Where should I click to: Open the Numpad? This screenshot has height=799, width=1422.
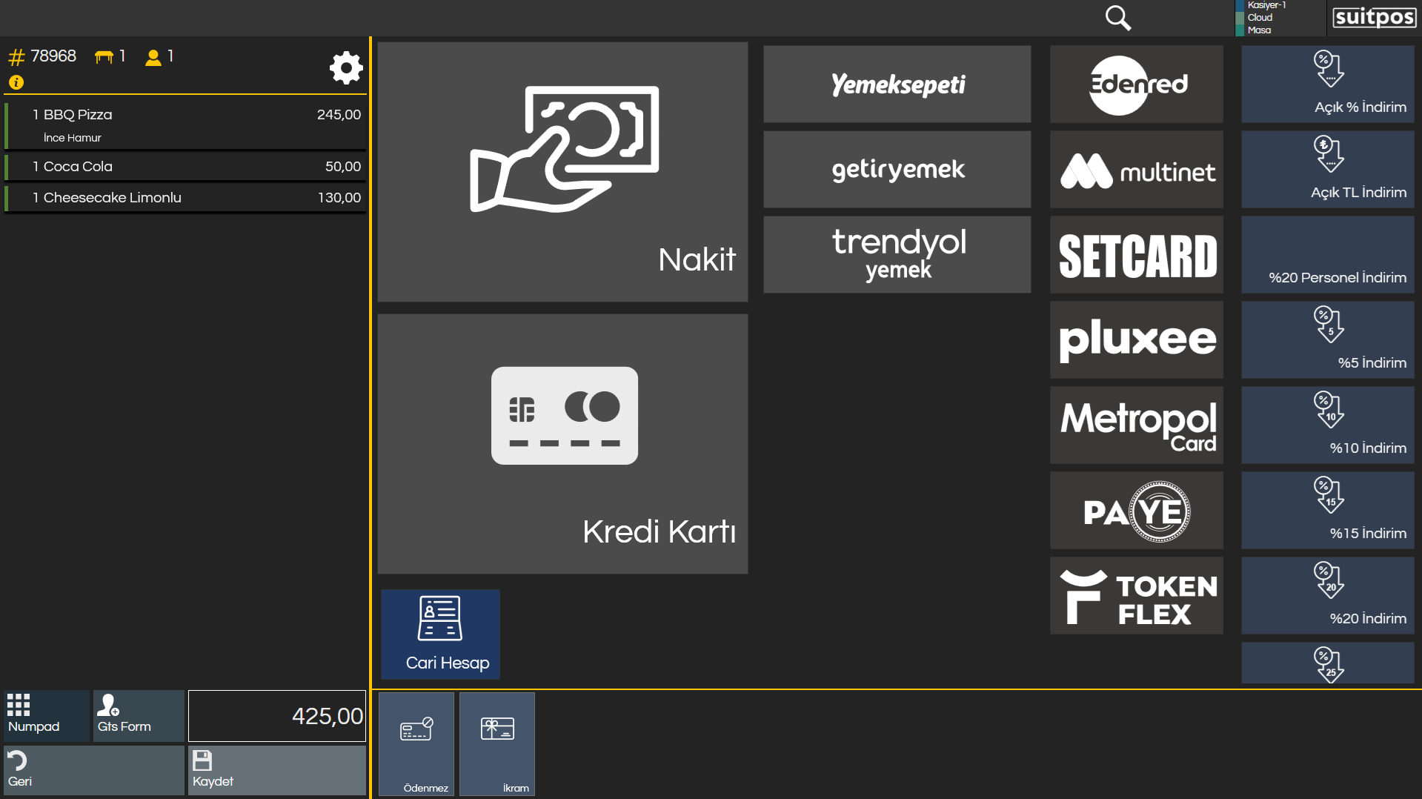click(x=47, y=716)
